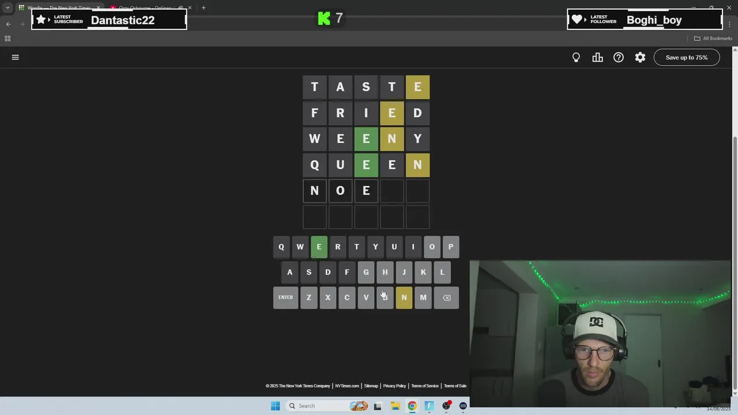Viewport: 738px width, 415px height.
Task: Click the yellow N key on the keyboard
Action: (x=404, y=297)
